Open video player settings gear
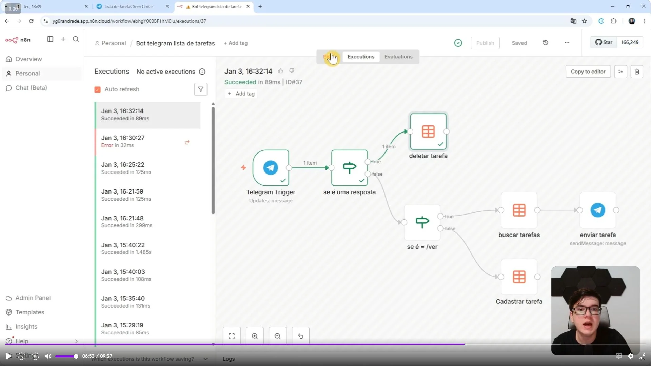Viewport: 651px width, 366px height. (x=631, y=356)
